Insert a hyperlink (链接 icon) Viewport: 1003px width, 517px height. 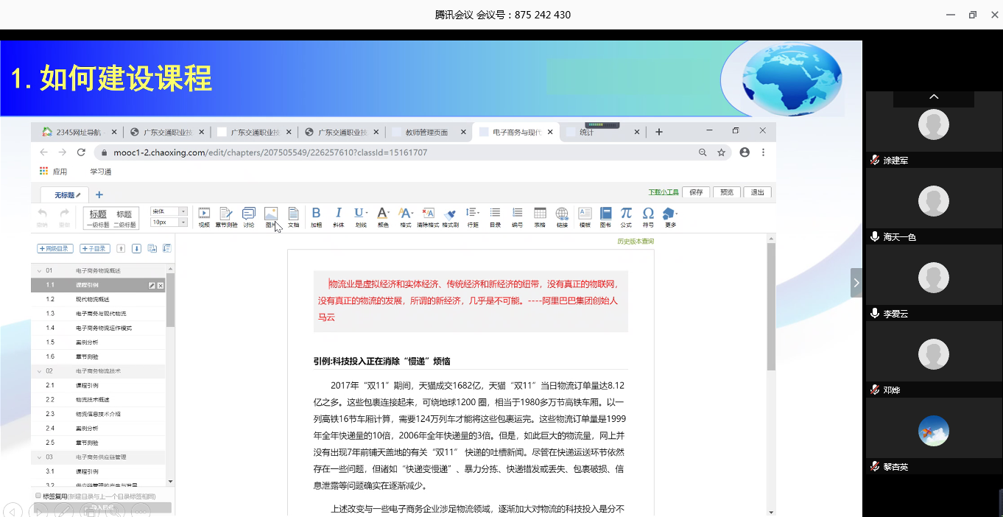click(x=562, y=217)
